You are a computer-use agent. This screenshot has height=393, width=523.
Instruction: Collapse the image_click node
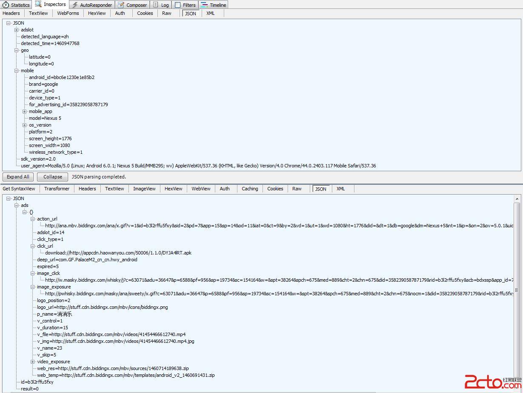coord(33,273)
